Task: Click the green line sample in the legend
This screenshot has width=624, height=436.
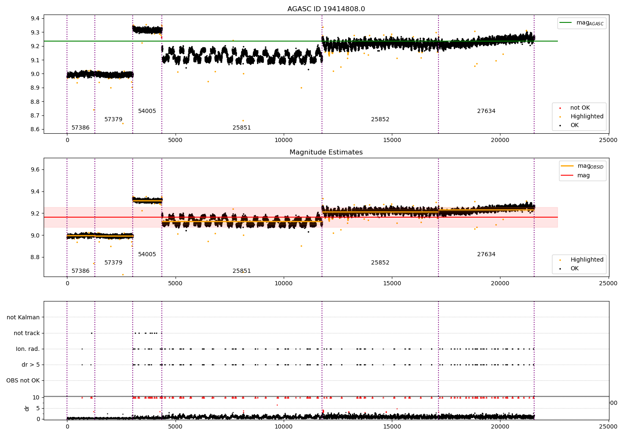Action: pos(566,23)
